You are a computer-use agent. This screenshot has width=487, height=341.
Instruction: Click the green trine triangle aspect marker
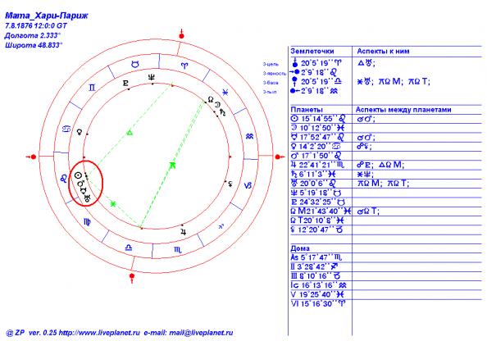(130, 133)
